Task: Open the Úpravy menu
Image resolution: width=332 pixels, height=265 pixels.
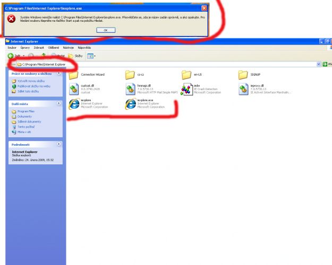Action: click(25, 48)
